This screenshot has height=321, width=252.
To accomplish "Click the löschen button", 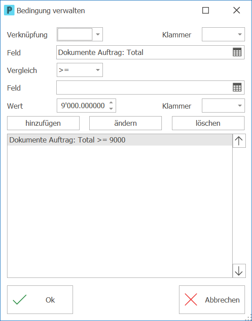I will (208, 123).
